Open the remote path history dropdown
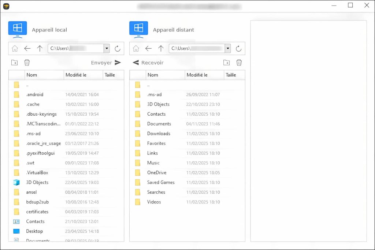The width and height of the screenshot is (375, 250). 228,48
